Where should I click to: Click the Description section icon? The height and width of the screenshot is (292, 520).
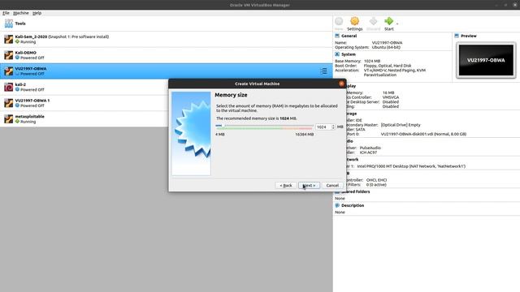pyautogui.click(x=337, y=205)
